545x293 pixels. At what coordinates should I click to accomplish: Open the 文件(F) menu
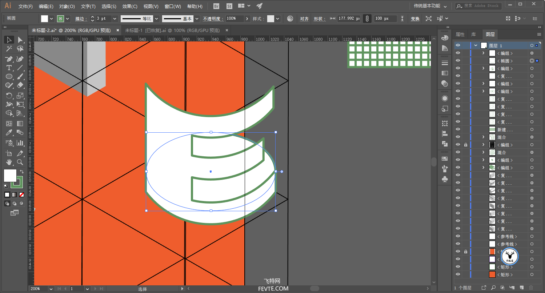[x=25, y=6]
